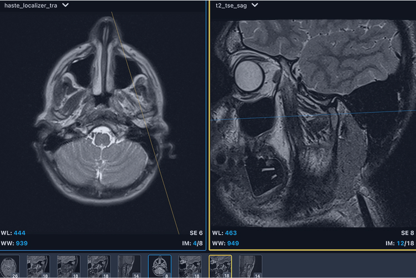416x278 pixels.
Task: Open the second thumbnail in the series strip
Action: coord(38,266)
